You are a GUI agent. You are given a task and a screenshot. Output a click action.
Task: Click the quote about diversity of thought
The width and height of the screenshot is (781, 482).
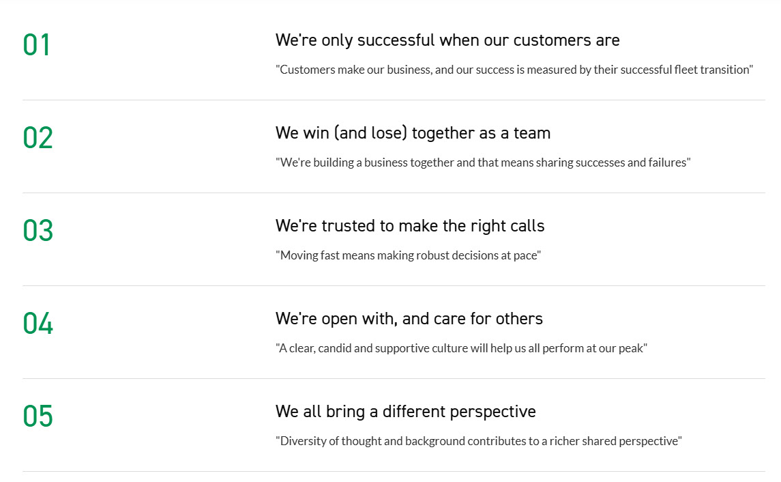pyautogui.click(x=478, y=441)
